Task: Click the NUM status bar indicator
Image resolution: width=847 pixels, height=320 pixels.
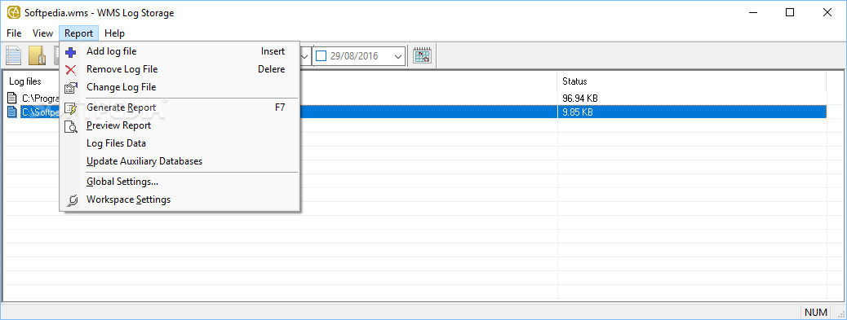Action: tap(816, 313)
